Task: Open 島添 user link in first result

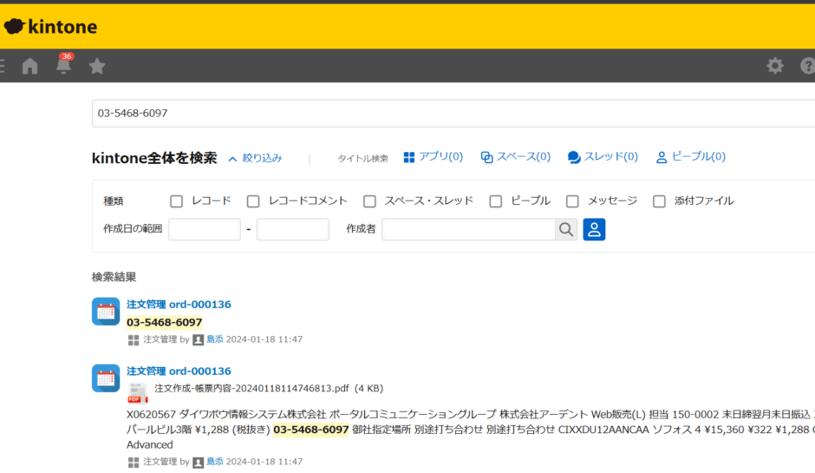Action: click(215, 339)
